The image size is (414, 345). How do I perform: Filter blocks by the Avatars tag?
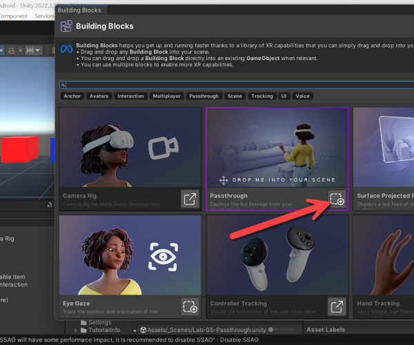tap(99, 96)
